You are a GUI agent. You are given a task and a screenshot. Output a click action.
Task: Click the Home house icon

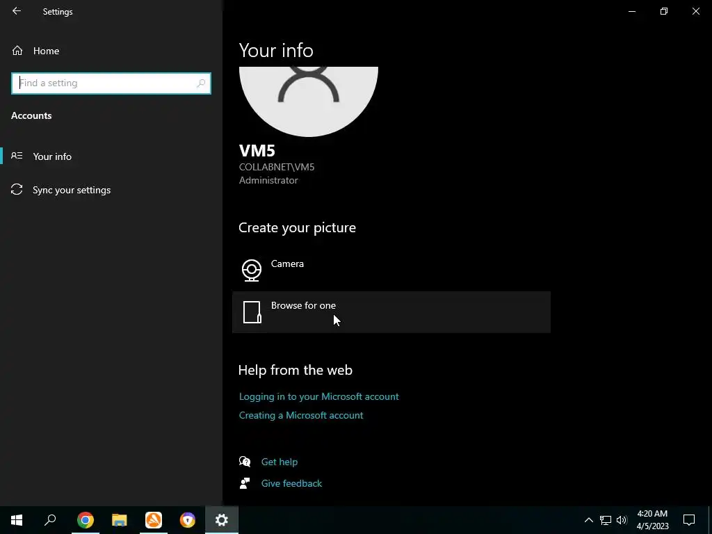click(x=17, y=50)
